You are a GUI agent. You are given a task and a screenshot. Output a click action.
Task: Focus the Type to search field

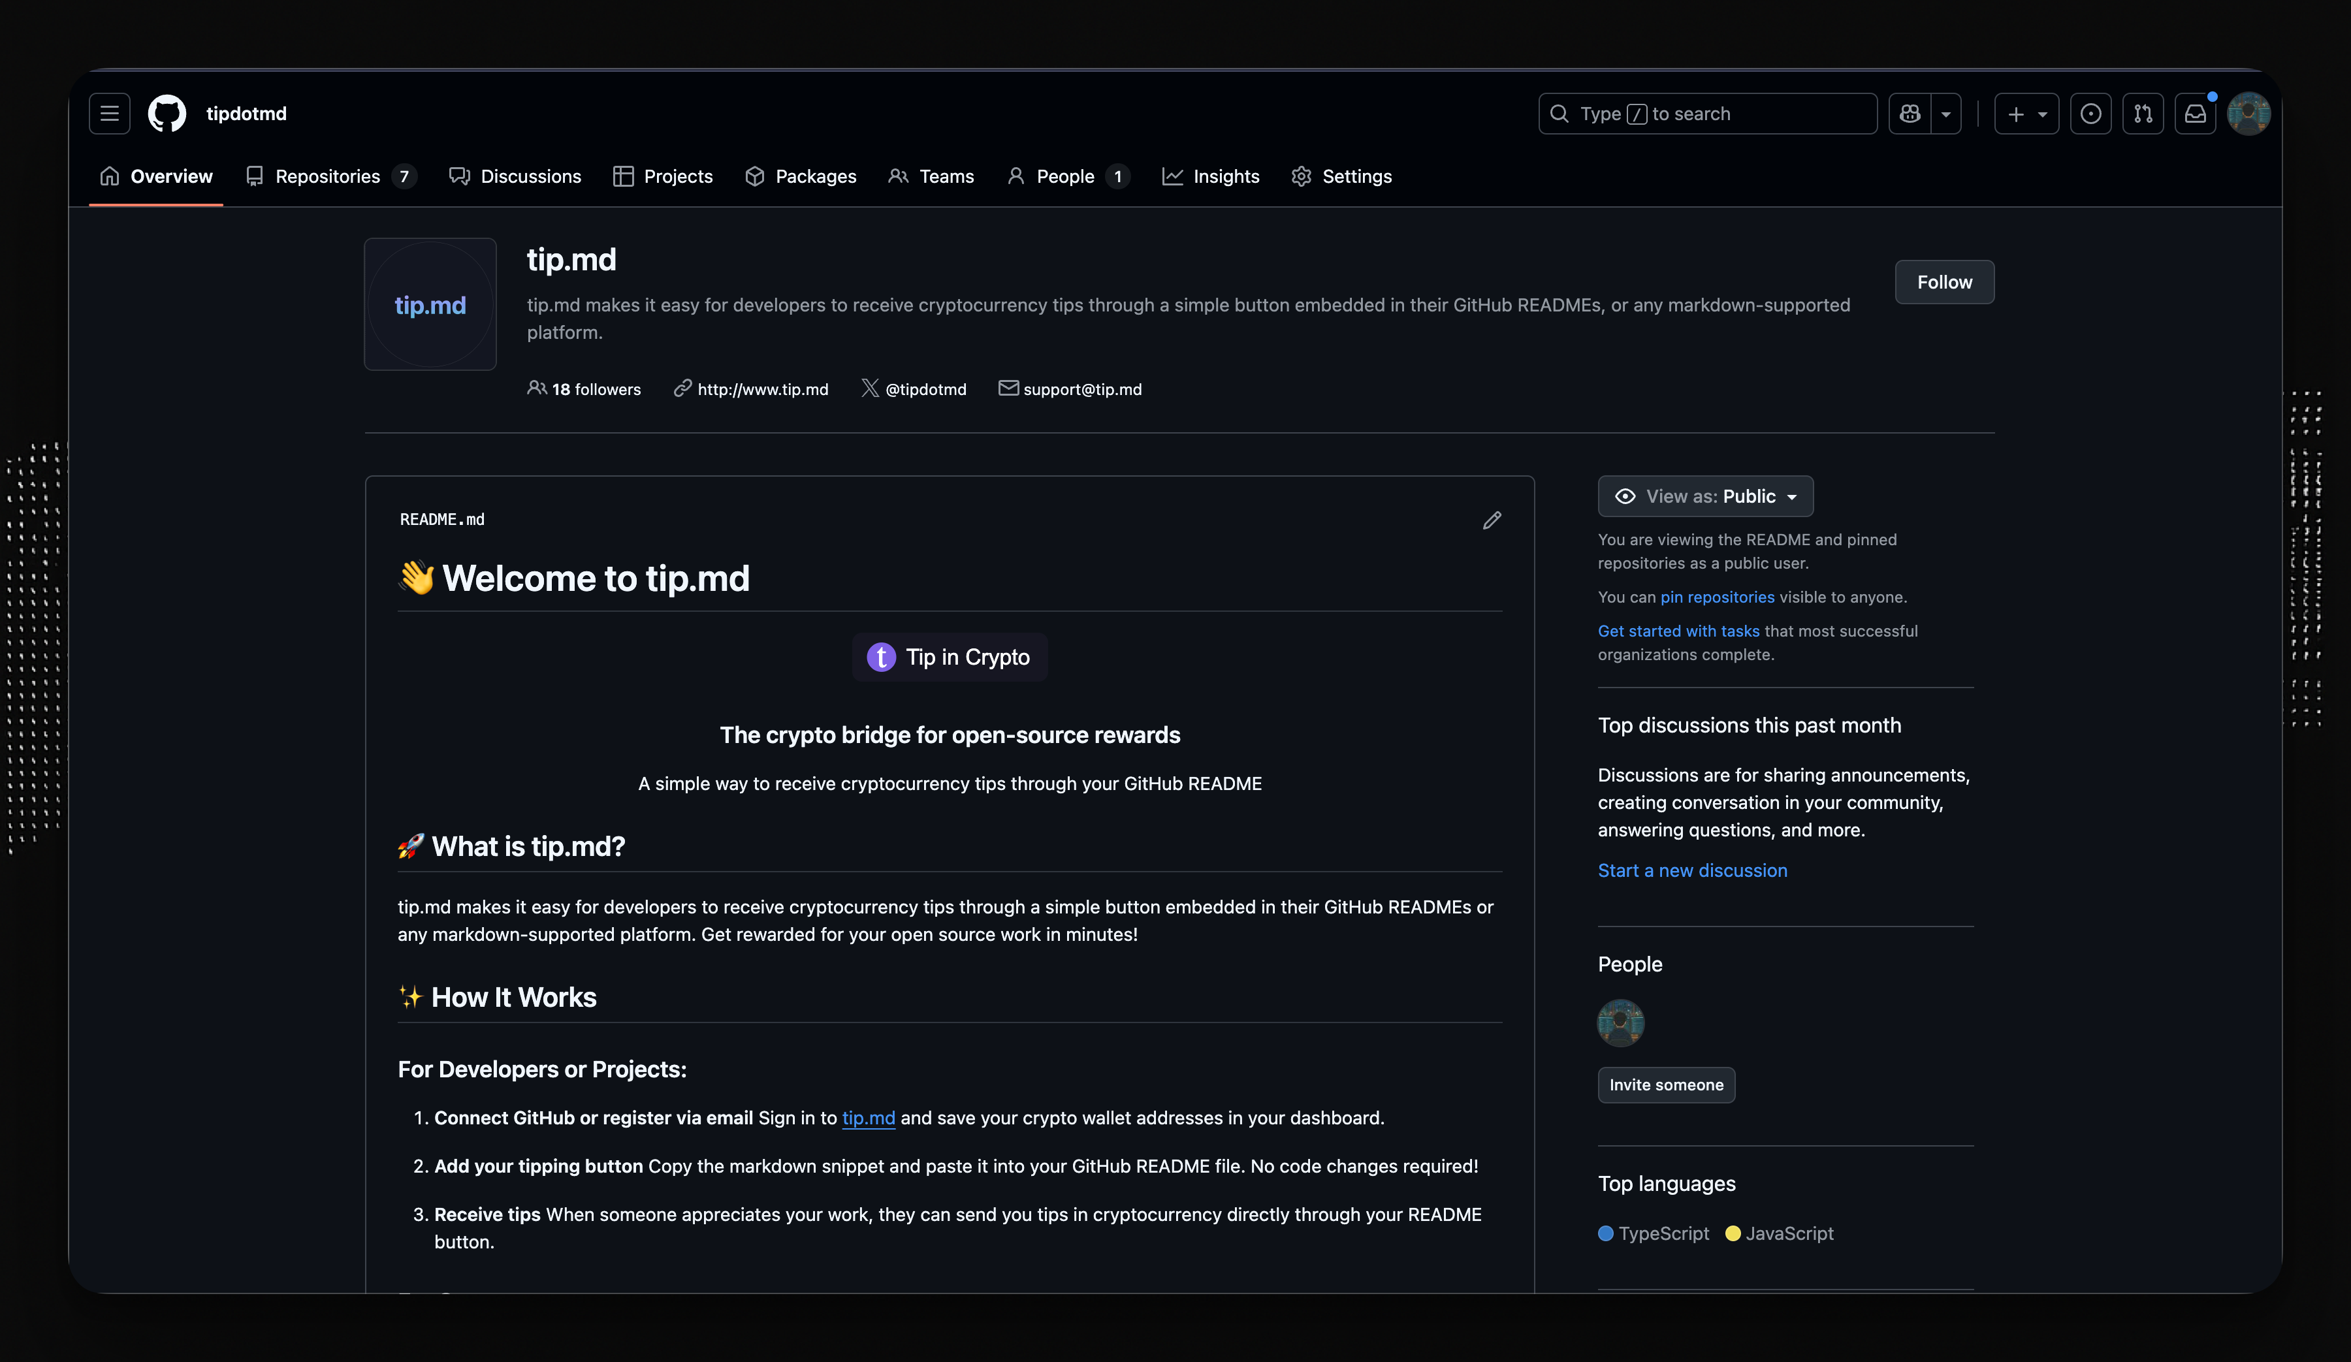(x=1707, y=114)
